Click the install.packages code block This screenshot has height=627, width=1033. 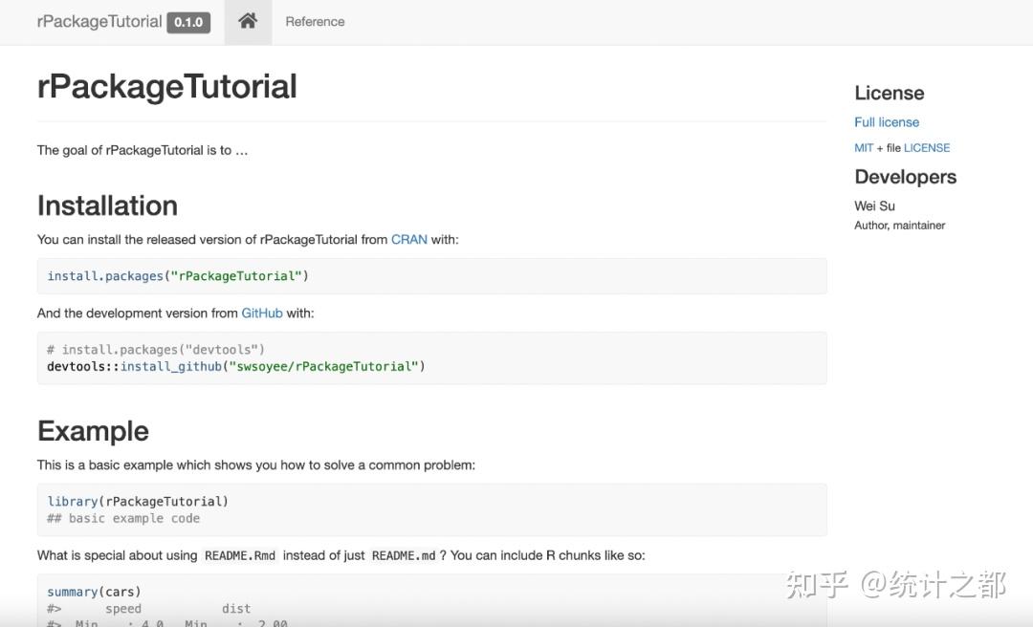178,276
